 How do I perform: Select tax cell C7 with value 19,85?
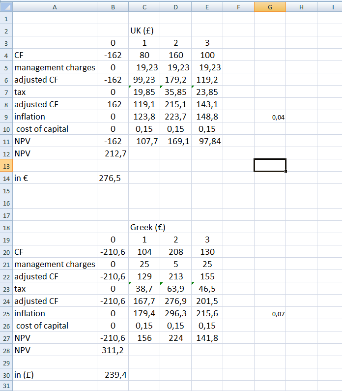(144, 92)
